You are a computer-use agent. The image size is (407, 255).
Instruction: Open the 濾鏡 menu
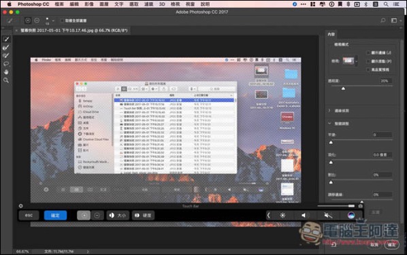pos(149,4)
